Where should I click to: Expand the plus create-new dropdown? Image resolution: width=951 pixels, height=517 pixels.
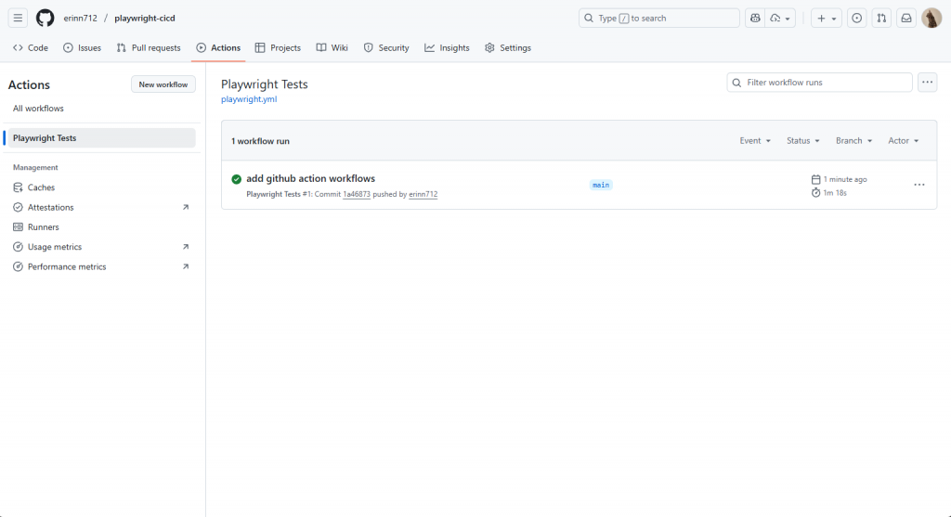pyautogui.click(x=826, y=19)
